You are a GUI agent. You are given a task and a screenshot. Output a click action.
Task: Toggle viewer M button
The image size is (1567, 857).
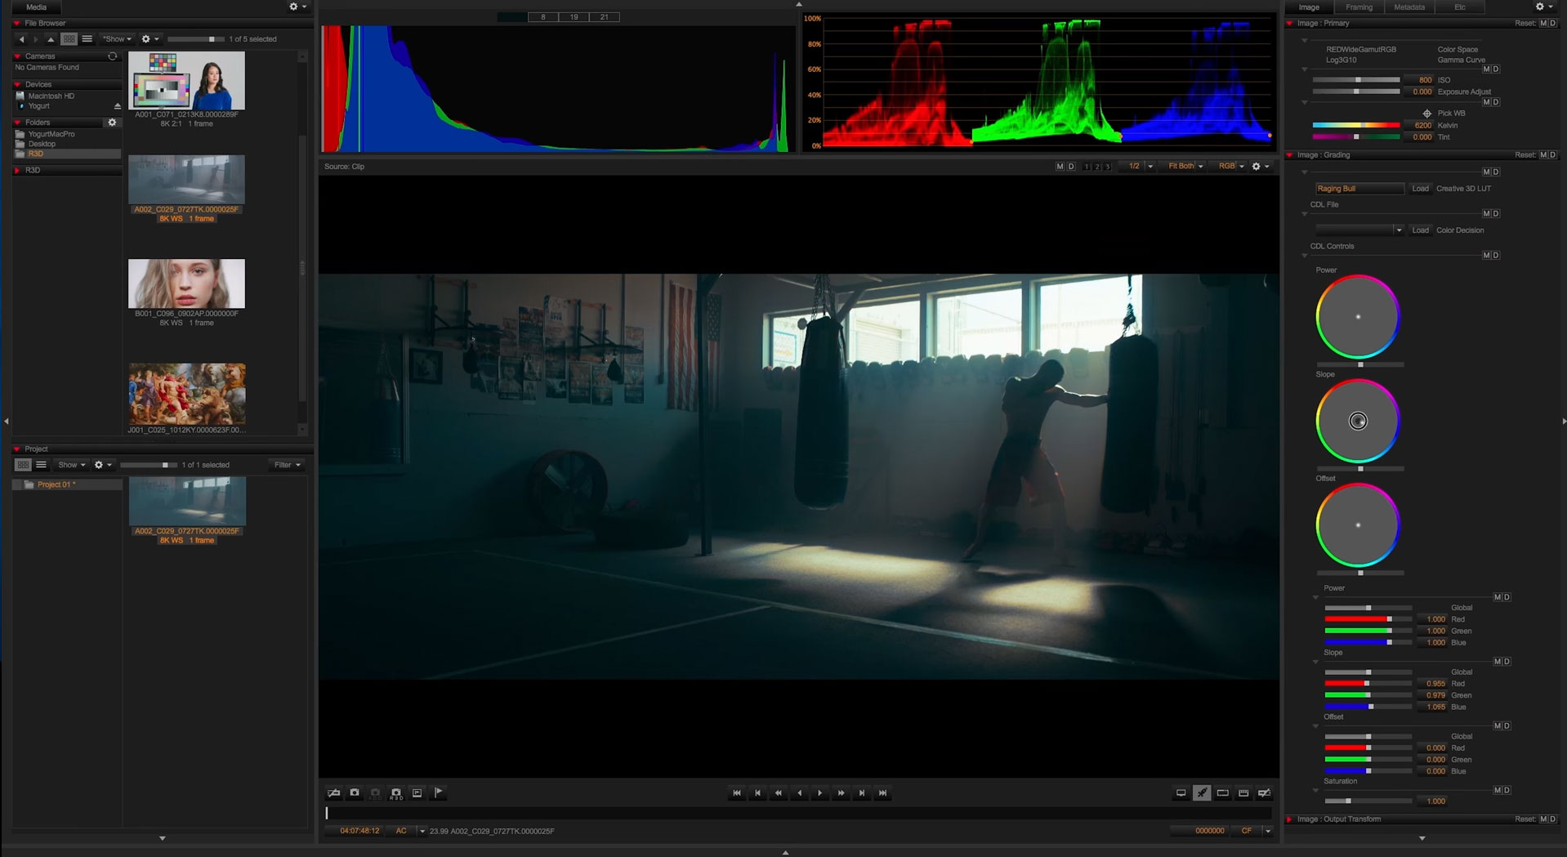coord(1060,167)
